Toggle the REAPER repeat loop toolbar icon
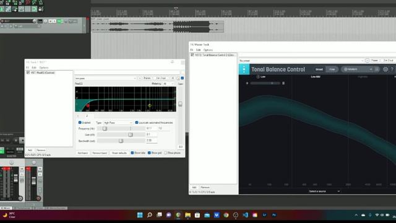This screenshot has height=223, width=396. (x=34, y=9)
